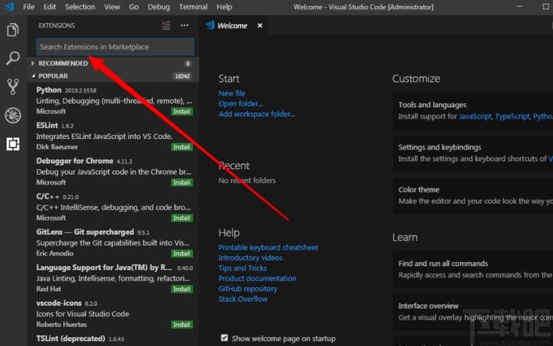Open the Selection menu
Viewport: 553px width, 346px height.
(x=80, y=7)
